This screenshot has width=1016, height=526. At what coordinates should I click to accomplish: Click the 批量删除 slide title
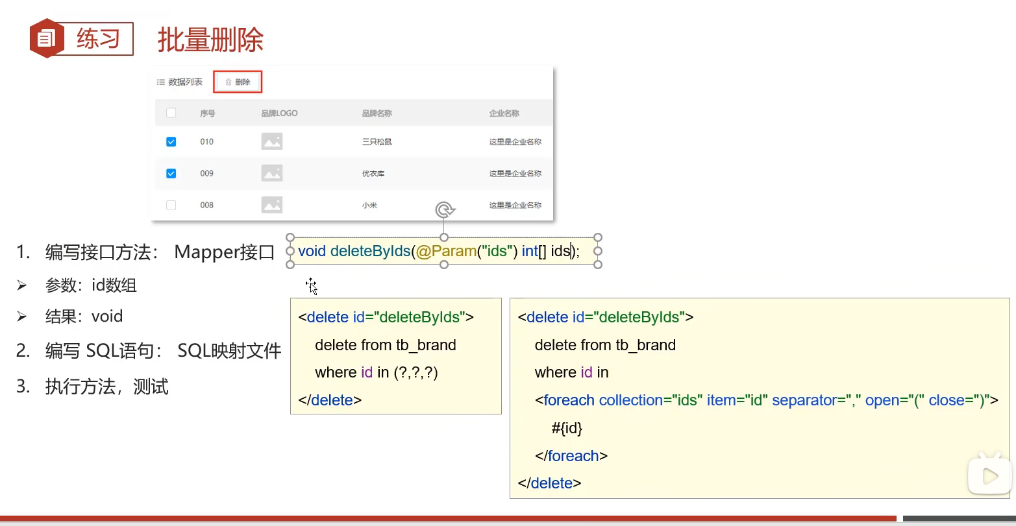tap(210, 40)
